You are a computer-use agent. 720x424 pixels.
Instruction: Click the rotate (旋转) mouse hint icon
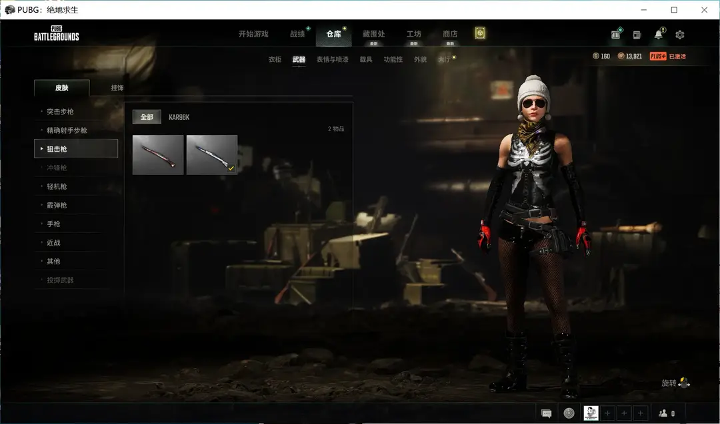tap(684, 383)
